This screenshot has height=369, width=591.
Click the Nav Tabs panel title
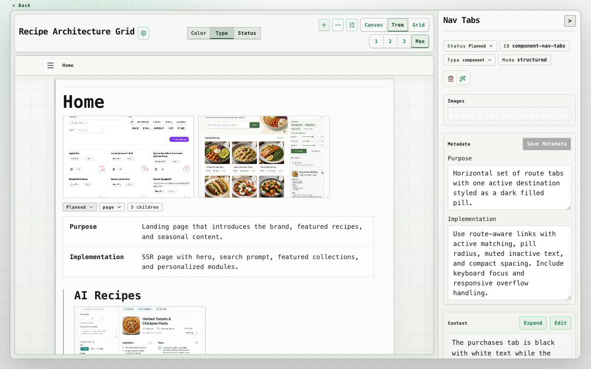coord(461,20)
